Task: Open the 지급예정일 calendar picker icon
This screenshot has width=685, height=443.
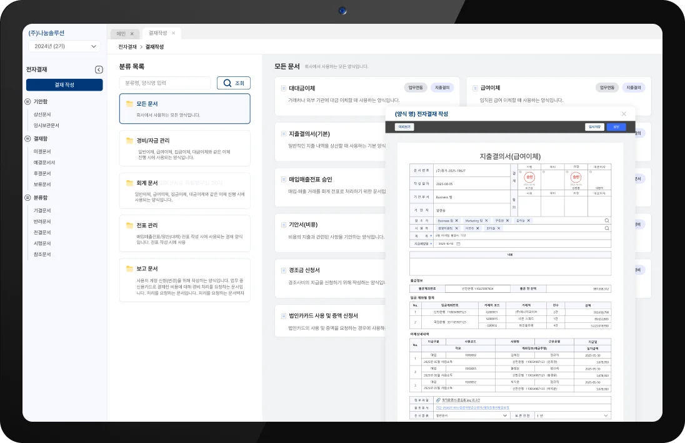Action: 457,243
